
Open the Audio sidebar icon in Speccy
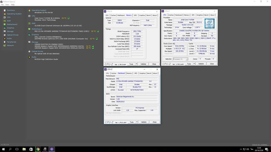(x=5, y=39)
